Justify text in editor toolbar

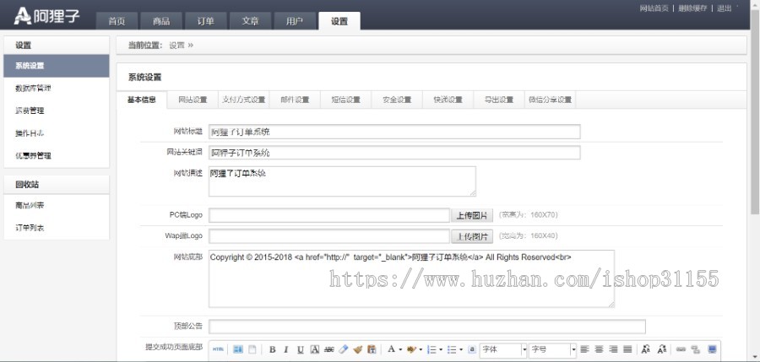(627, 349)
